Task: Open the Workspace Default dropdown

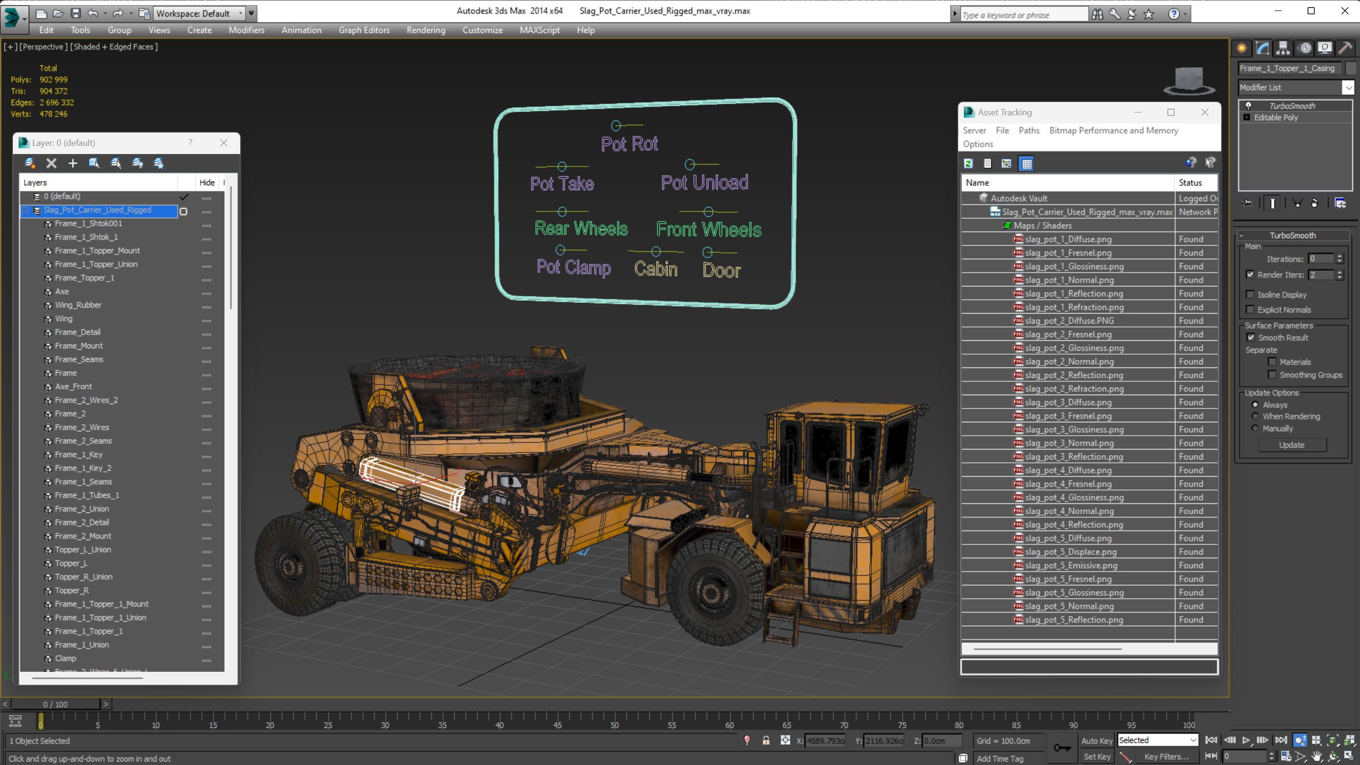Action: pos(241,13)
